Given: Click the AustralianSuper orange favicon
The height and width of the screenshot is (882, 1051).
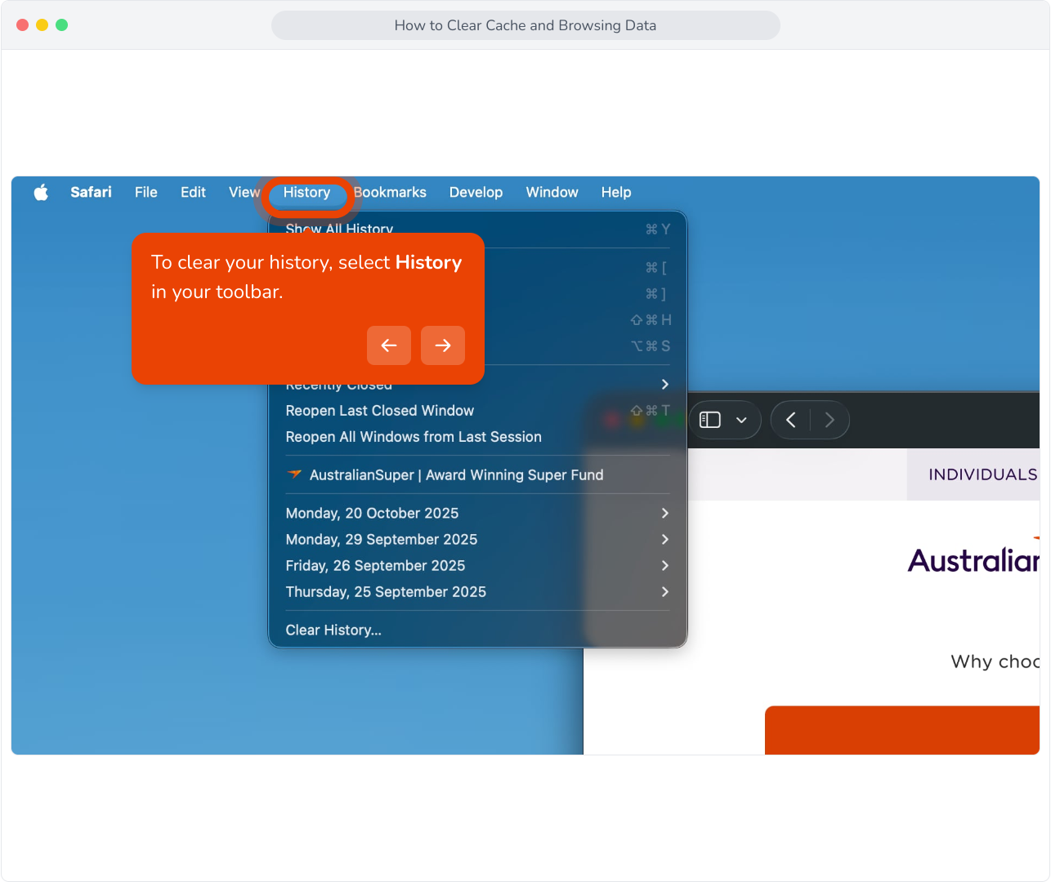Looking at the screenshot, I should (294, 474).
